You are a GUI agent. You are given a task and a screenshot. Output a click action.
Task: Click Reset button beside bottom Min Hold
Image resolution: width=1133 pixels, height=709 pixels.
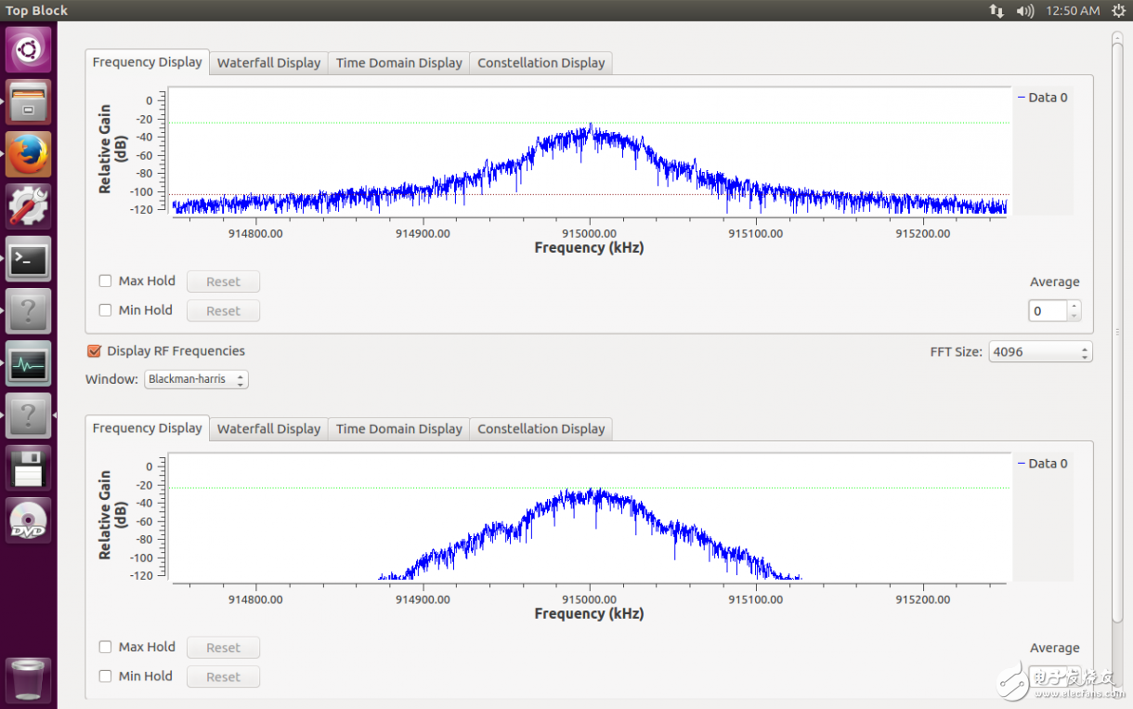223,677
